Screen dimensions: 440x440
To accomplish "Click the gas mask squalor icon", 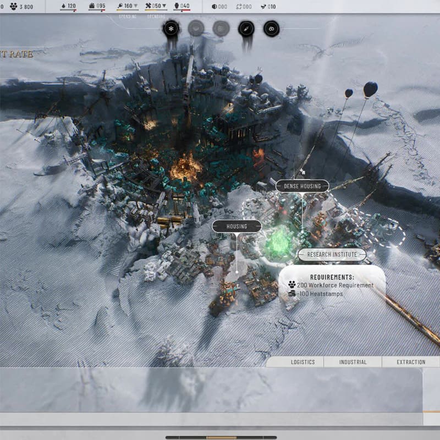I will [x=271, y=29].
